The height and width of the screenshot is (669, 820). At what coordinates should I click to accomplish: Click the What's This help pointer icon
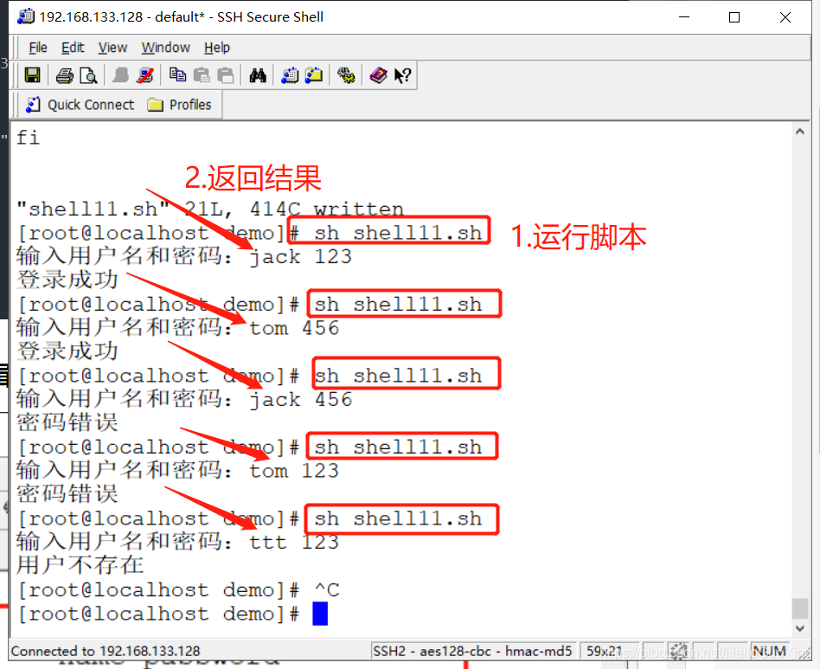402,75
